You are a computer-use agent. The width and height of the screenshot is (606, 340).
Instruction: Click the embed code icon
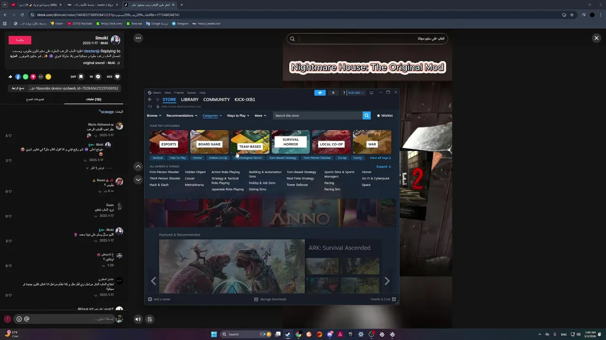(x=41, y=76)
